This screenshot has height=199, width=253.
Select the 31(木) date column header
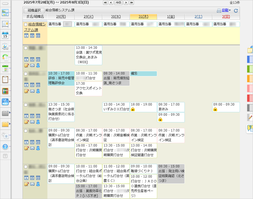click(x=144, y=17)
